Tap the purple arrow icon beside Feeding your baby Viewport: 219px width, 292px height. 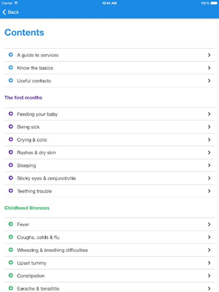pos(11,114)
